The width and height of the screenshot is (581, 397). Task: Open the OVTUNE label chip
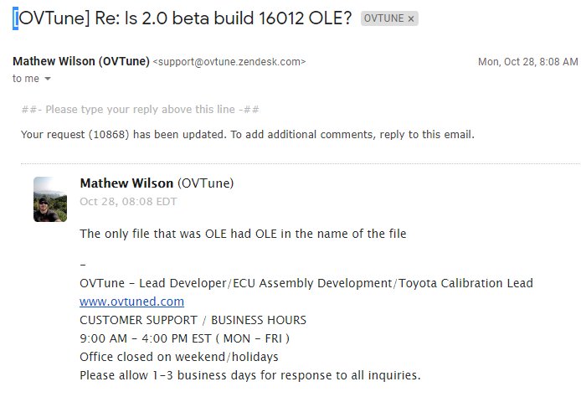point(384,18)
